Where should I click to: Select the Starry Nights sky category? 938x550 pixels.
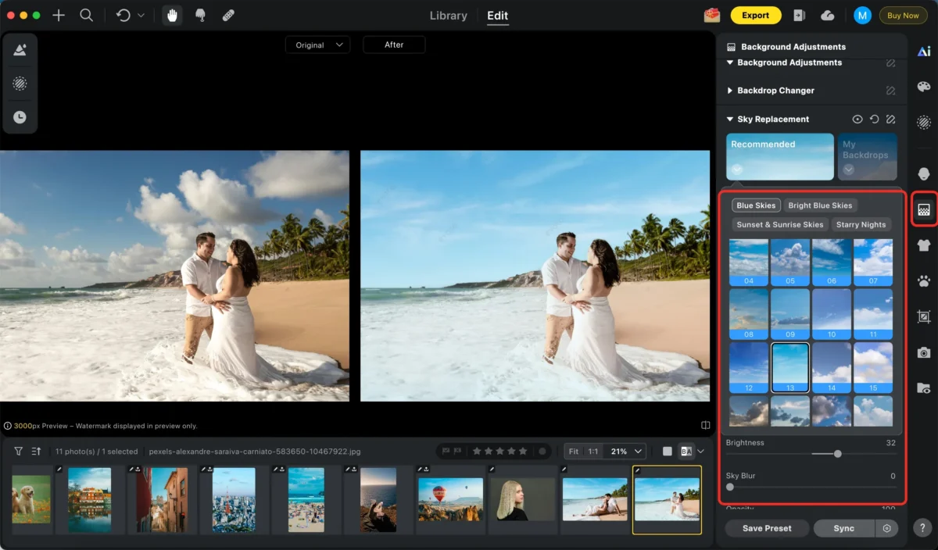click(861, 224)
